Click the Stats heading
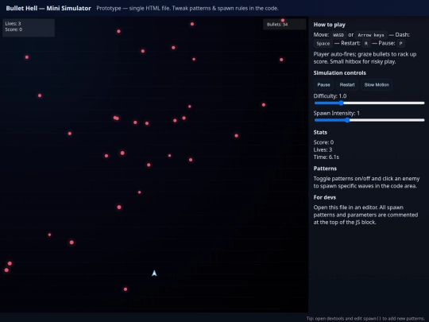429x322 pixels. point(320,132)
